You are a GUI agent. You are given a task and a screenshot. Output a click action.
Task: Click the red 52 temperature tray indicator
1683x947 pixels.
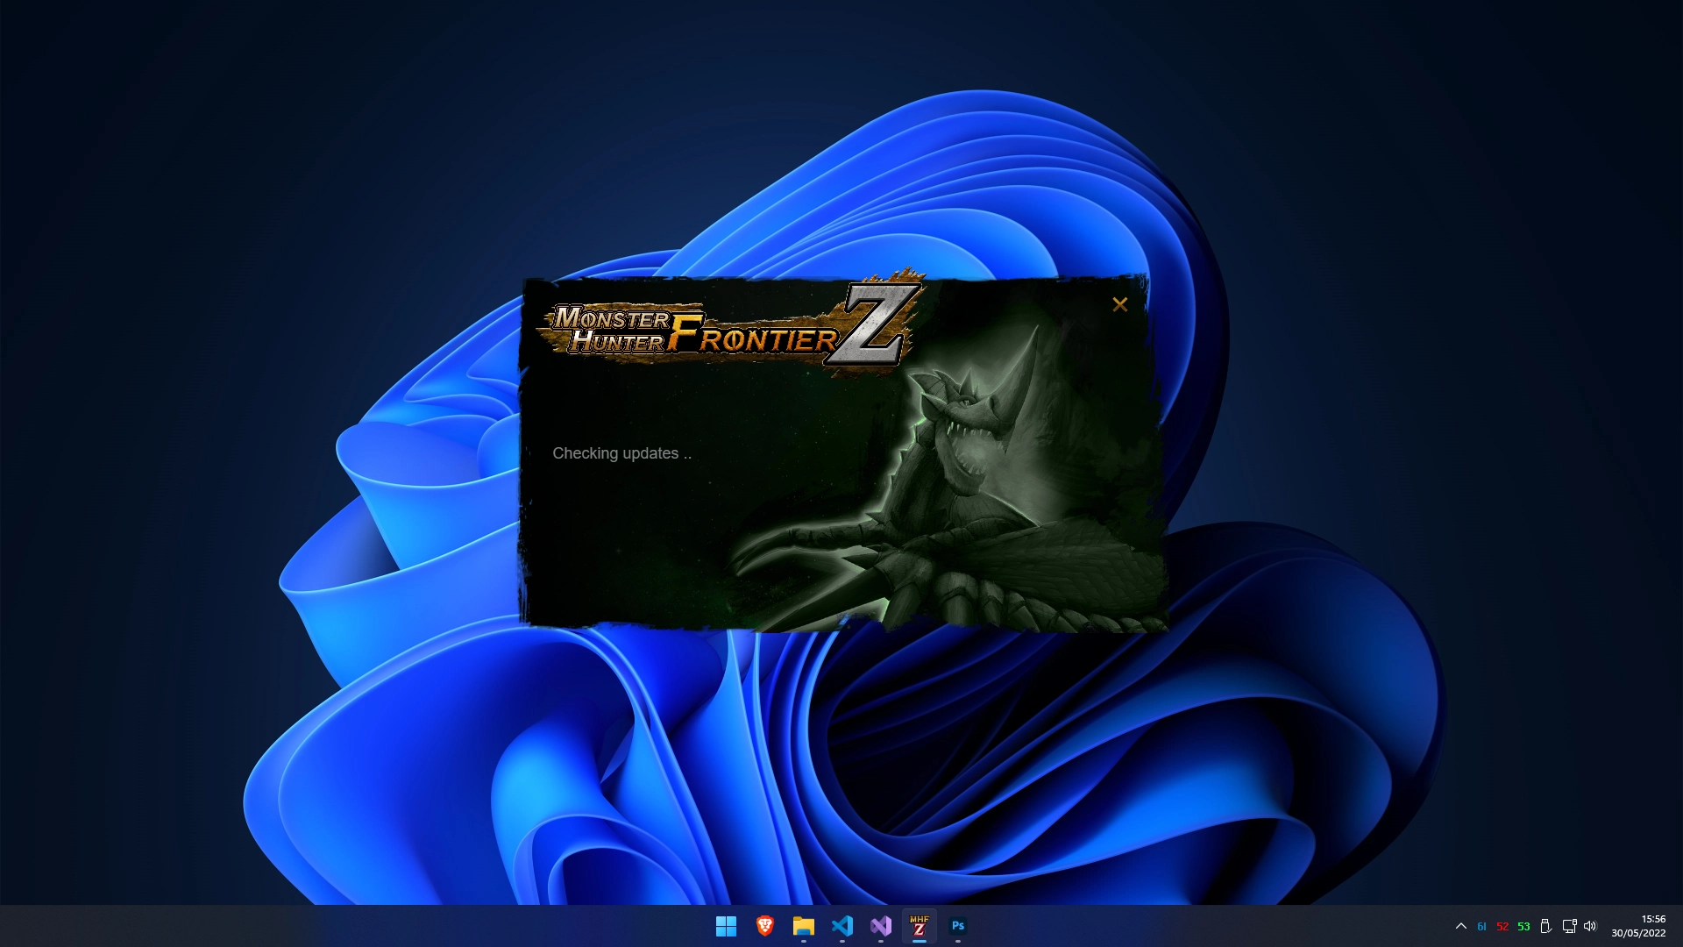[x=1502, y=926]
